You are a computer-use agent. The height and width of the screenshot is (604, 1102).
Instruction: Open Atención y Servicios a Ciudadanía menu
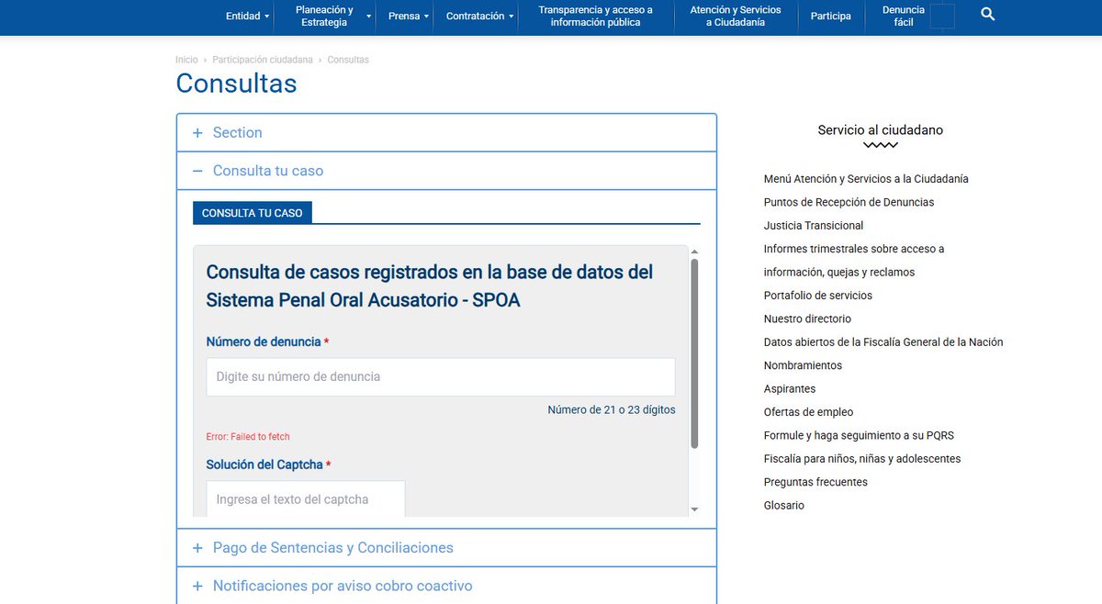(736, 16)
